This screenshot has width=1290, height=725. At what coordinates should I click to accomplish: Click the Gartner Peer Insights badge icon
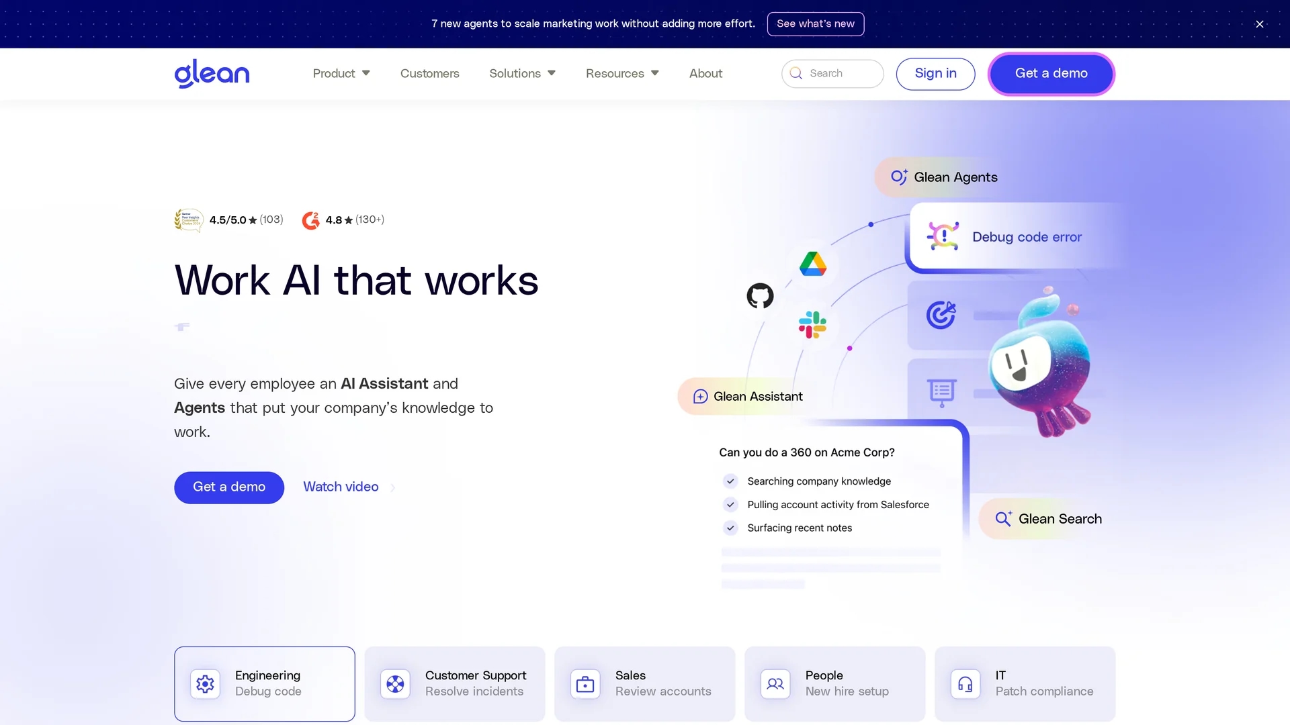click(189, 220)
